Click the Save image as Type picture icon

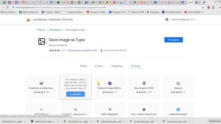pyautogui.click(x=41, y=41)
